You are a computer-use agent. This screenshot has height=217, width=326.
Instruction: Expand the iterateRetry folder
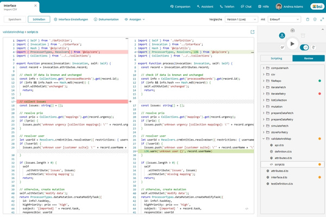click(264, 94)
